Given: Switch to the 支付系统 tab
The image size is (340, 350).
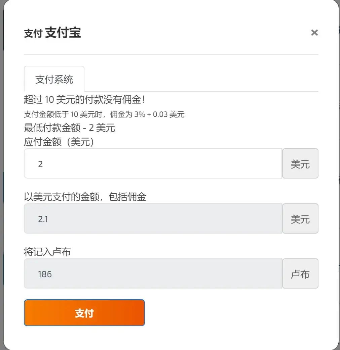Looking at the screenshot, I should [54, 80].
